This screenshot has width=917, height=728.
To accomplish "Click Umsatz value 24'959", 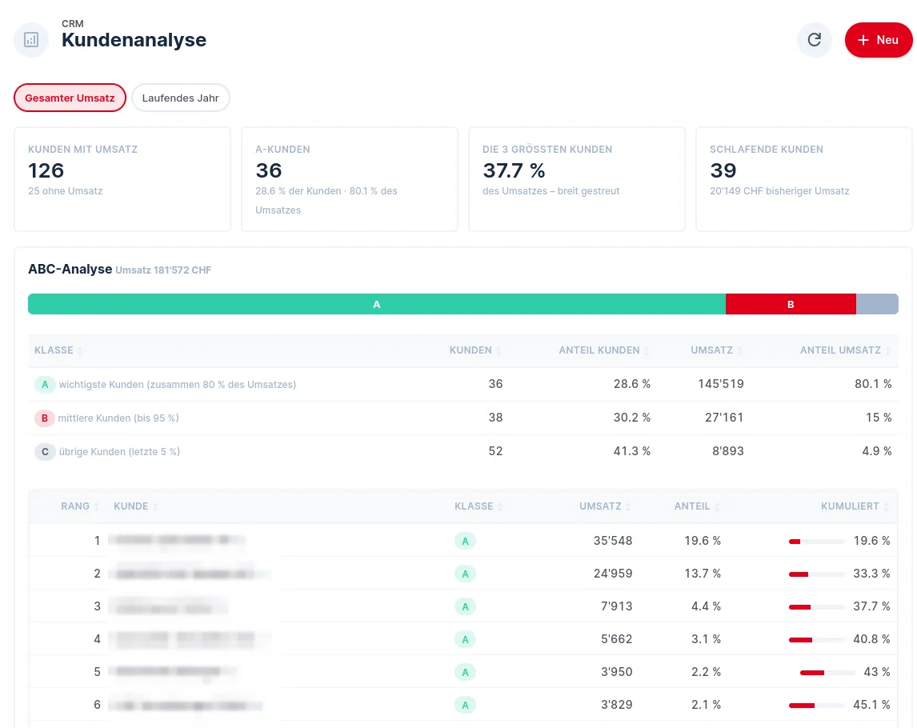I will pyautogui.click(x=613, y=574).
